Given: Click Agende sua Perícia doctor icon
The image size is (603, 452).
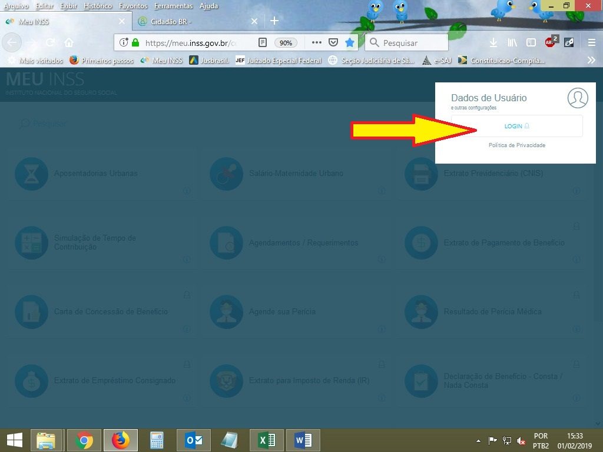Looking at the screenshot, I should [226, 312].
